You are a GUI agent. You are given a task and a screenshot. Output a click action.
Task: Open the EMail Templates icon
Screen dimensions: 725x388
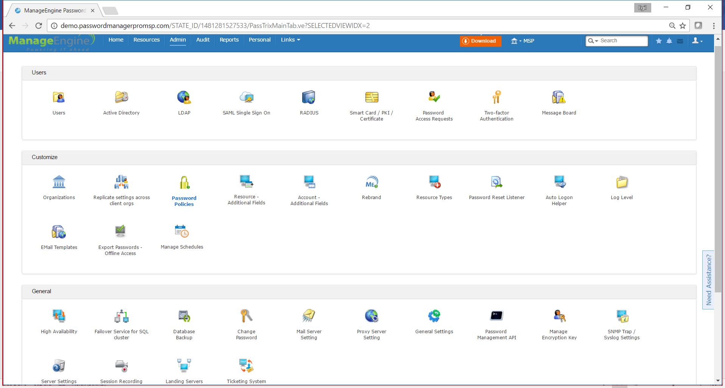pos(59,232)
